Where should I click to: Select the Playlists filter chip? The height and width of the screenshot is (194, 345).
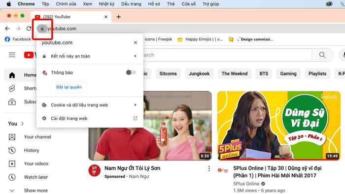pos(317,73)
